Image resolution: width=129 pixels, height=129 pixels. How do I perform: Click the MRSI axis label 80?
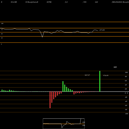pos(126,76)
